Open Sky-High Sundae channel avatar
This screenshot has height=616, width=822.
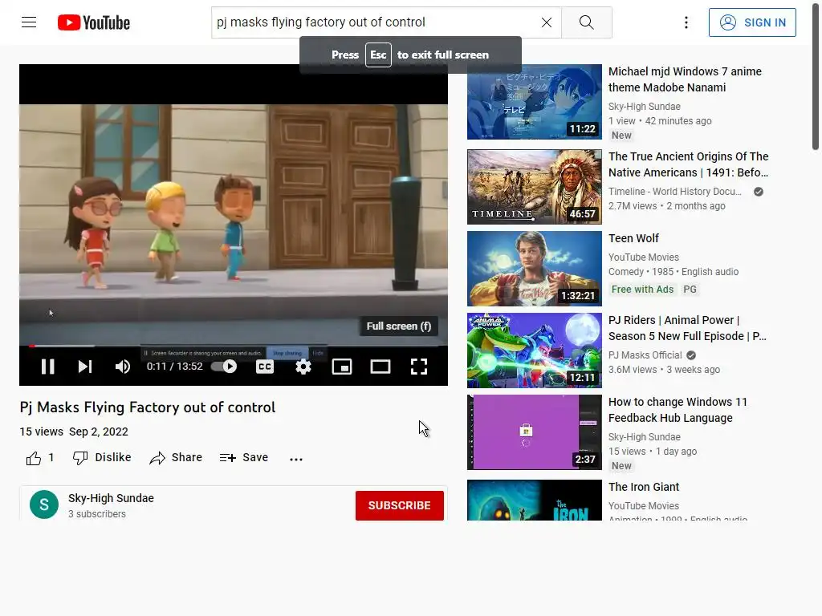coord(44,505)
